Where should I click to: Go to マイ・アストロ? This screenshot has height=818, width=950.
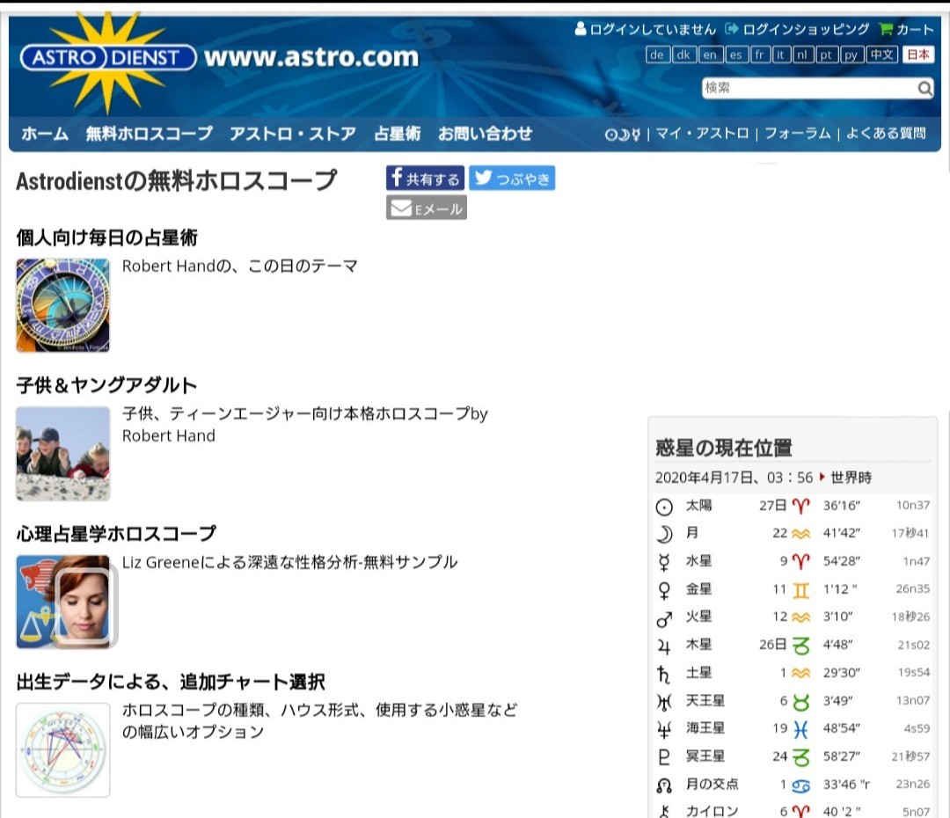click(x=702, y=134)
